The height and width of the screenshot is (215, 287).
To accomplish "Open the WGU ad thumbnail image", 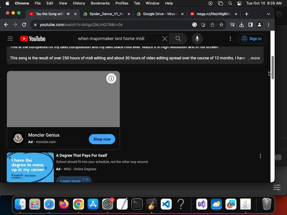I will click(x=30, y=167).
